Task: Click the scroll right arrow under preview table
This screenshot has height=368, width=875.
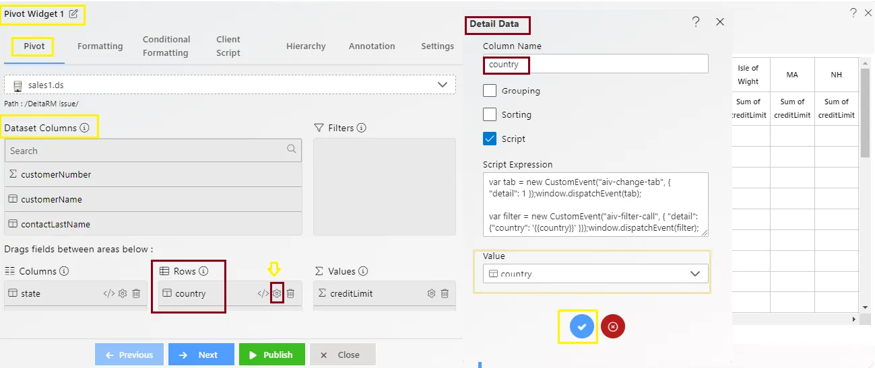Action: click(854, 318)
